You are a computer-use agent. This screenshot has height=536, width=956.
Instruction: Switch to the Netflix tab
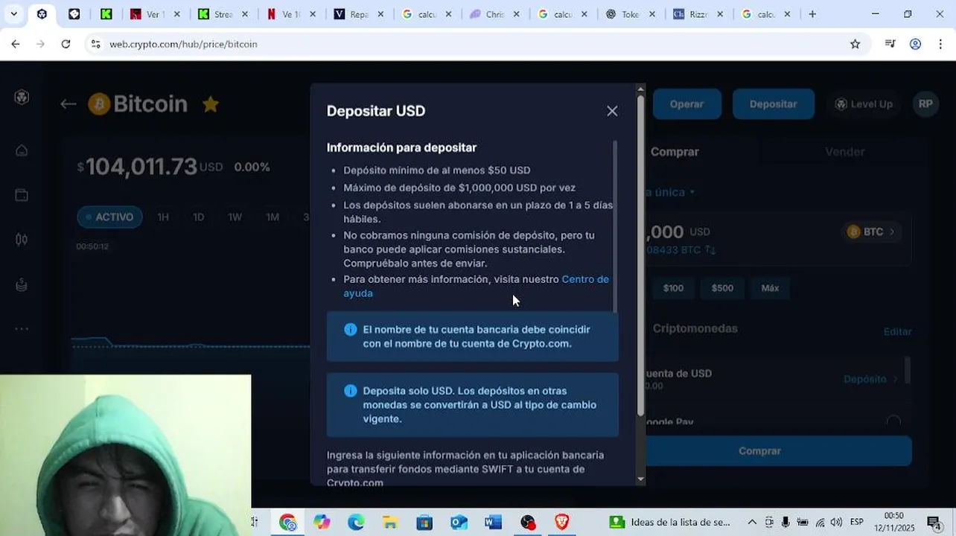(x=291, y=14)
